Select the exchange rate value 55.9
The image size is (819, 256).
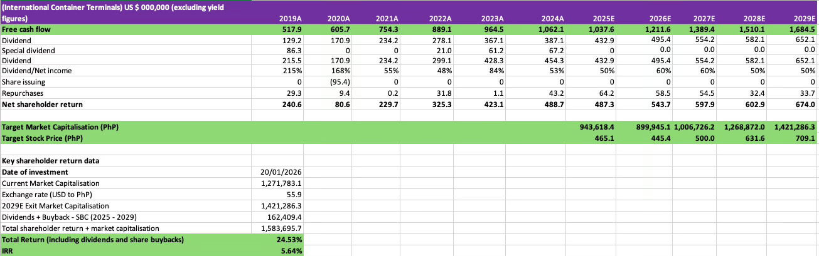coord(295,195)
